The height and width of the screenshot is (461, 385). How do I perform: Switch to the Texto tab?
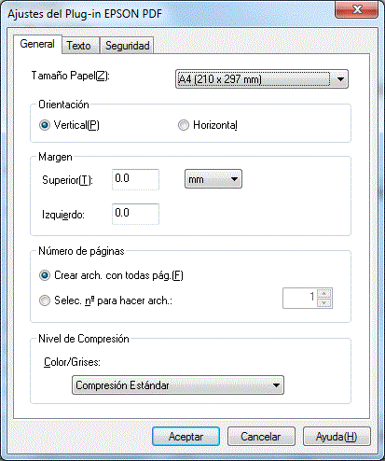pyautogui.click(x=78, y=46)
